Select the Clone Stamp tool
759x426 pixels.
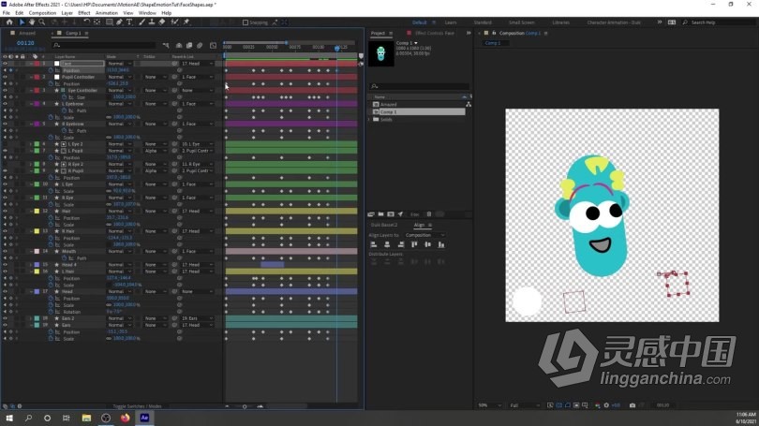point(152,22)
